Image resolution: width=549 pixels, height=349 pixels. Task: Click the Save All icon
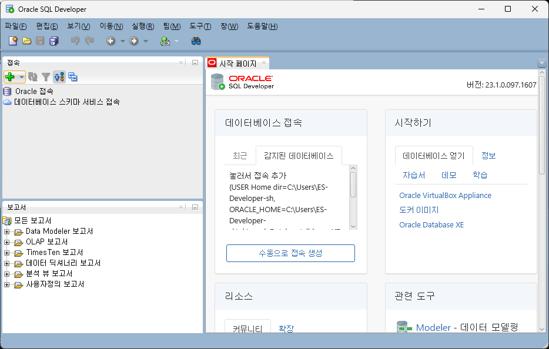pyautogui.click(x=54, y=41)
